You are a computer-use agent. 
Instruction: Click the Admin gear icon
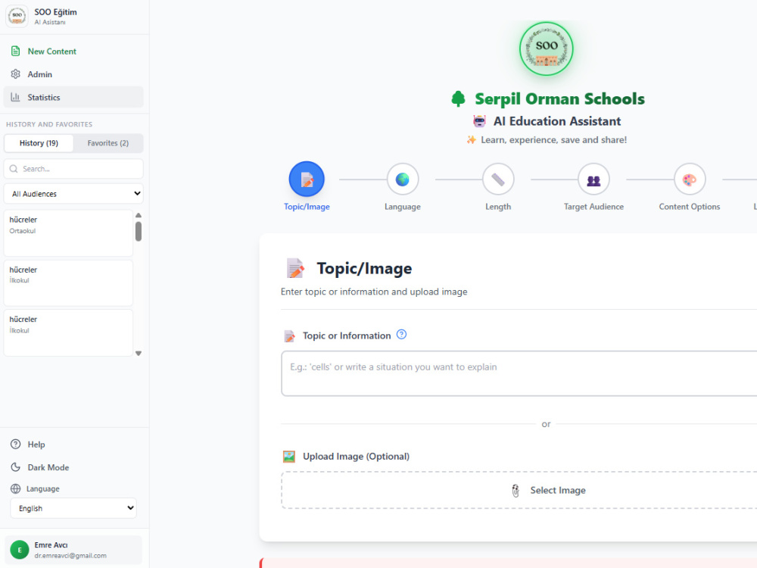tap(15, 74)
